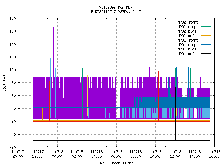Click the 110717 22:00 time tick label
Image resolution: width=221 pixels, height=166 pixels.
click(x=37, y=154)
